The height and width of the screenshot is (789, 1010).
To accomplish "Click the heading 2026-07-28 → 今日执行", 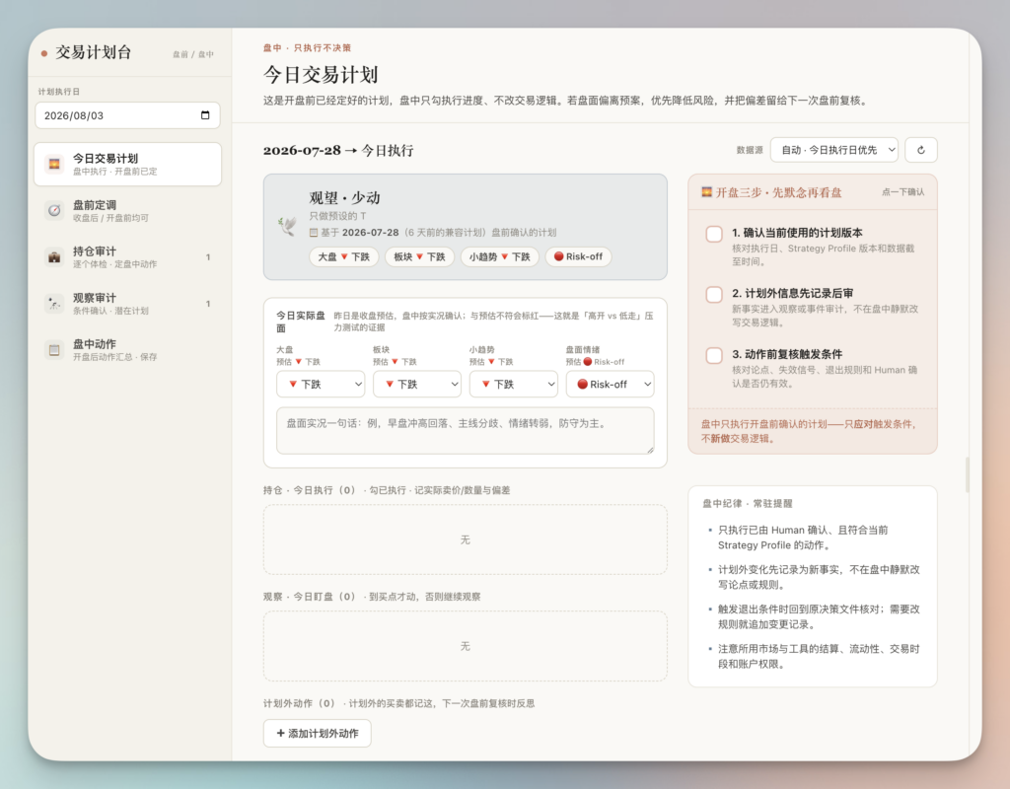I will pos(338,150).
